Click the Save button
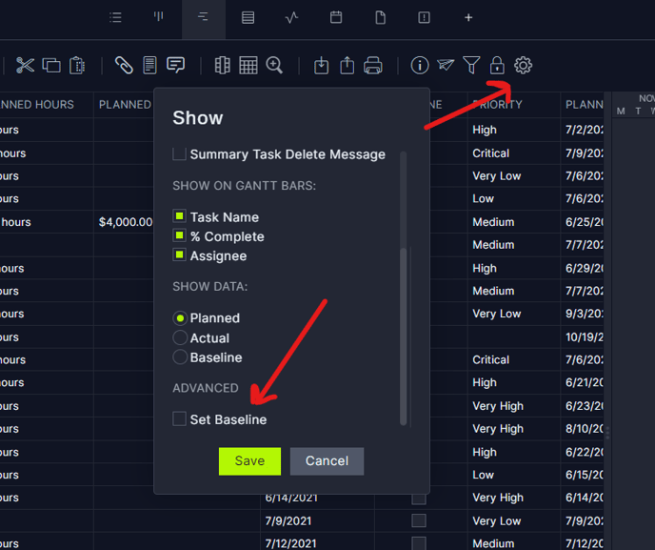This screenshot has width=655, height=550. pyautogui.click(x=249, y=461)
